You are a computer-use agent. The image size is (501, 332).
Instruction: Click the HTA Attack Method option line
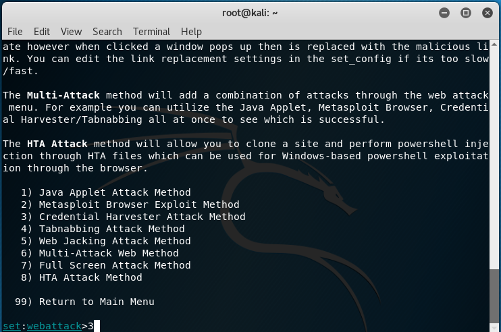coord(82,277)
